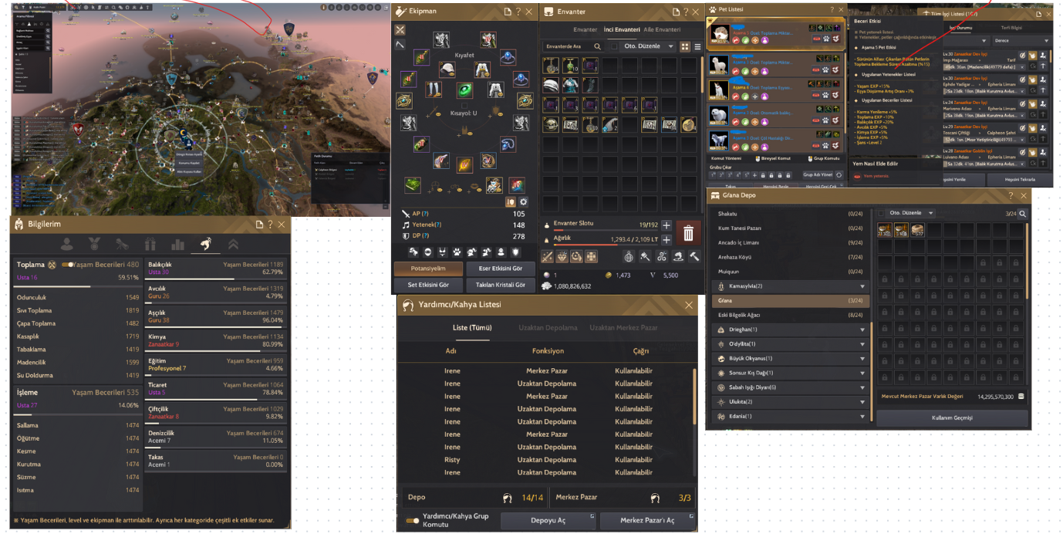Click the paw icon below DP stat

pos(457,252)
